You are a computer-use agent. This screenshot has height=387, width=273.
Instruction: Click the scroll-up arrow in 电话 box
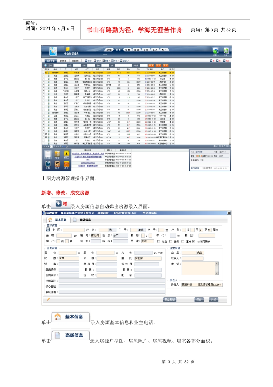click(x=217, y=263)
